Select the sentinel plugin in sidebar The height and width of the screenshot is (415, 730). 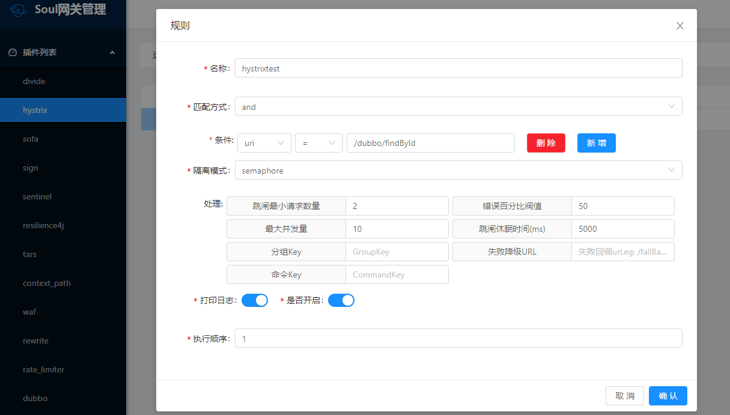[x=36, y=196]
